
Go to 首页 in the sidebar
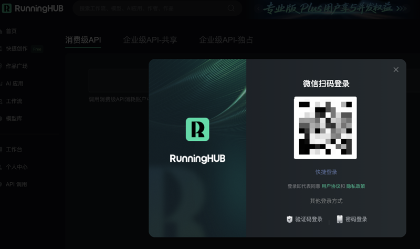pos(10,31)
